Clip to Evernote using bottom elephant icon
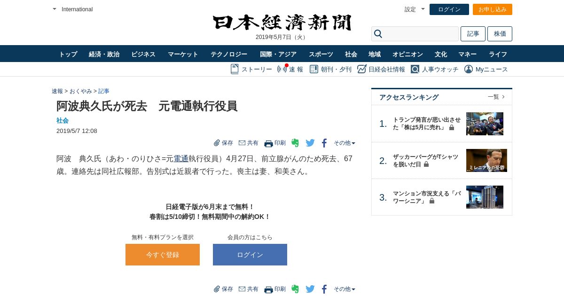 tap(295, 289)
